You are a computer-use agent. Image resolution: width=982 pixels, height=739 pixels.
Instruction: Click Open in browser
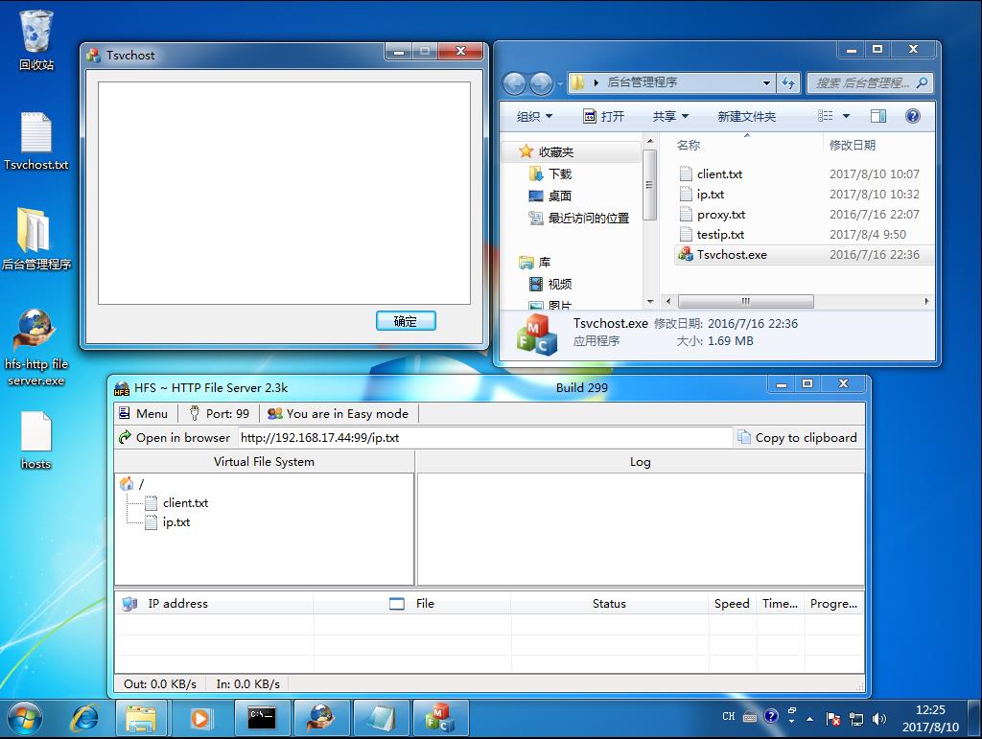click(x=174, y=438)
